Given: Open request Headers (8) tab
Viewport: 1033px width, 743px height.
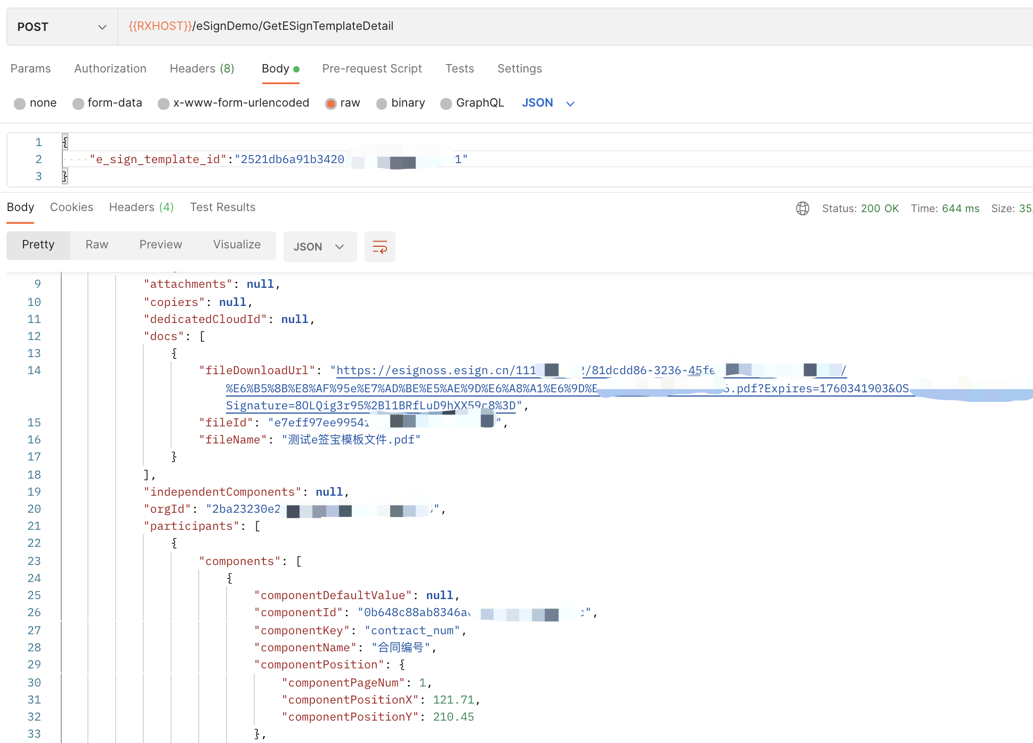Looking at the screenshot, I should [x=201, y=69].
